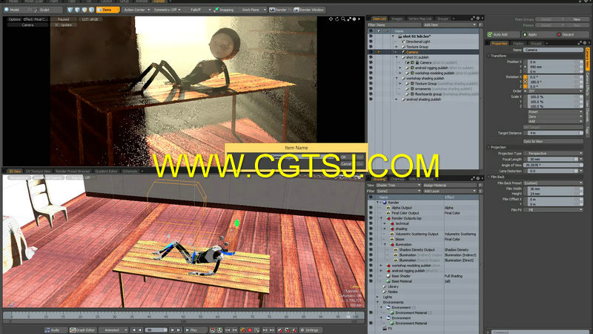593x334 pixels.
Task: Select the floorboards group item
Action: click(428, 94)
